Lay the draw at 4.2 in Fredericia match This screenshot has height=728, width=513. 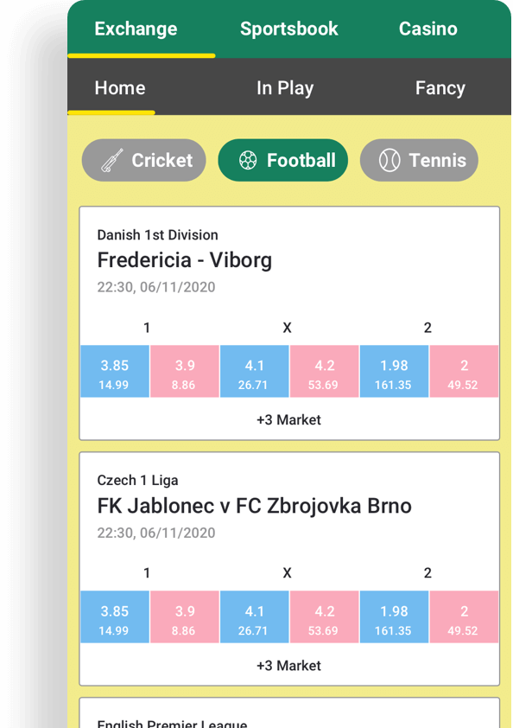324,372
